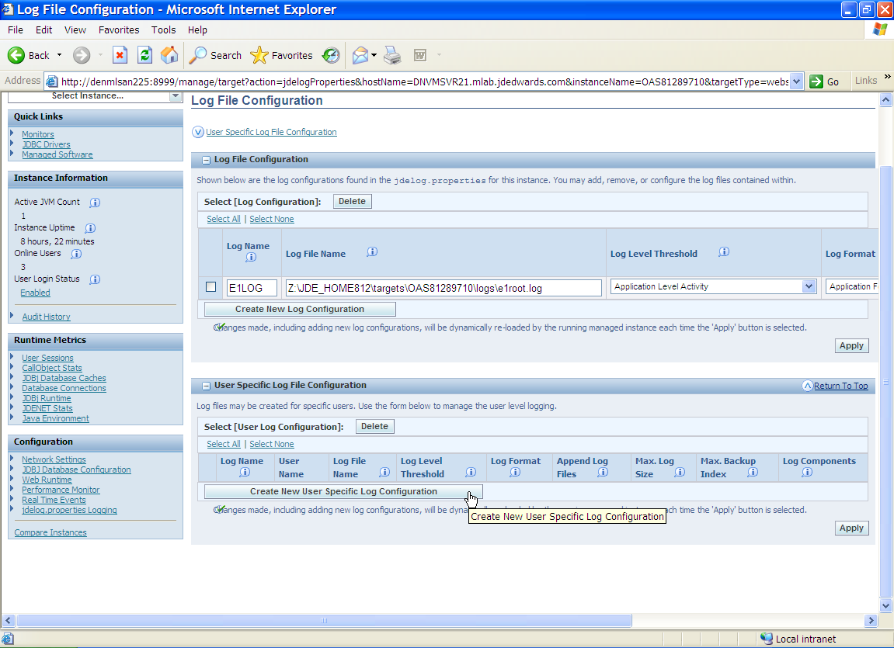Click the e1root.log file name field
The height and width of the screenshot is (648, 894).
[444, 288]
